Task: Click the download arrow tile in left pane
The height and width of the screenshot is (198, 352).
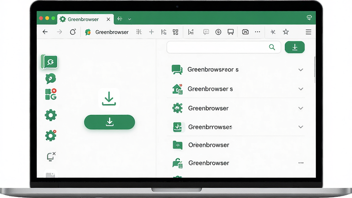Action: point(109,99)
